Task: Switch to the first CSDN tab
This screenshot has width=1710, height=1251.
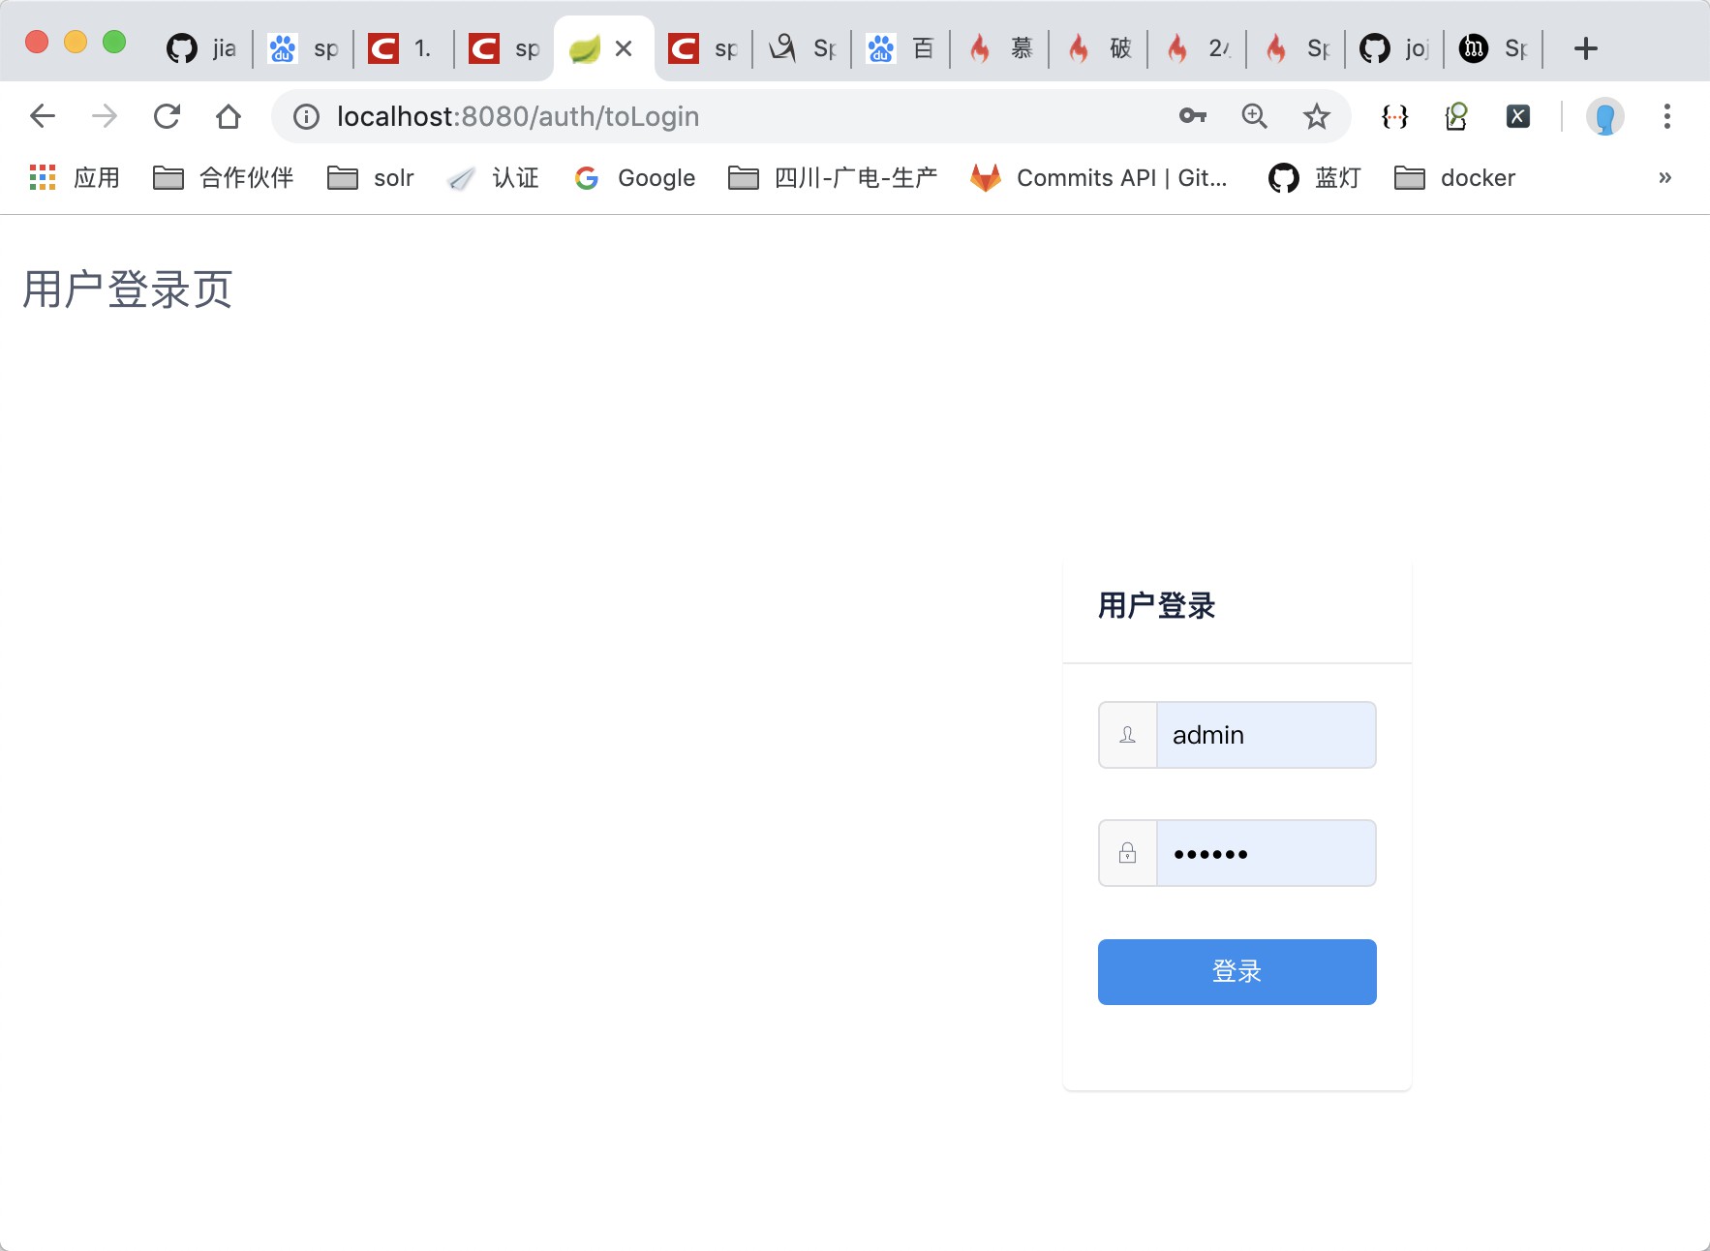Action: click(x=400, y=47)
